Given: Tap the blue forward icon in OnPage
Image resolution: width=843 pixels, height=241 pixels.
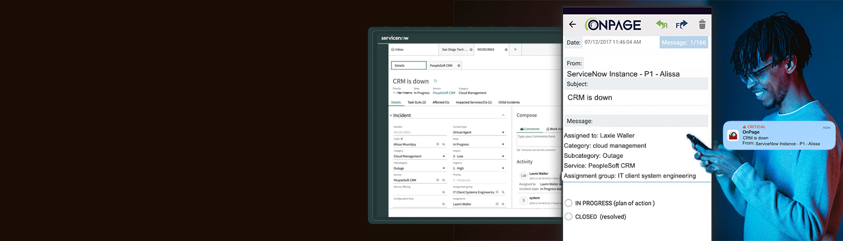Looking at the screenshot, I should [x=682, y=25].
